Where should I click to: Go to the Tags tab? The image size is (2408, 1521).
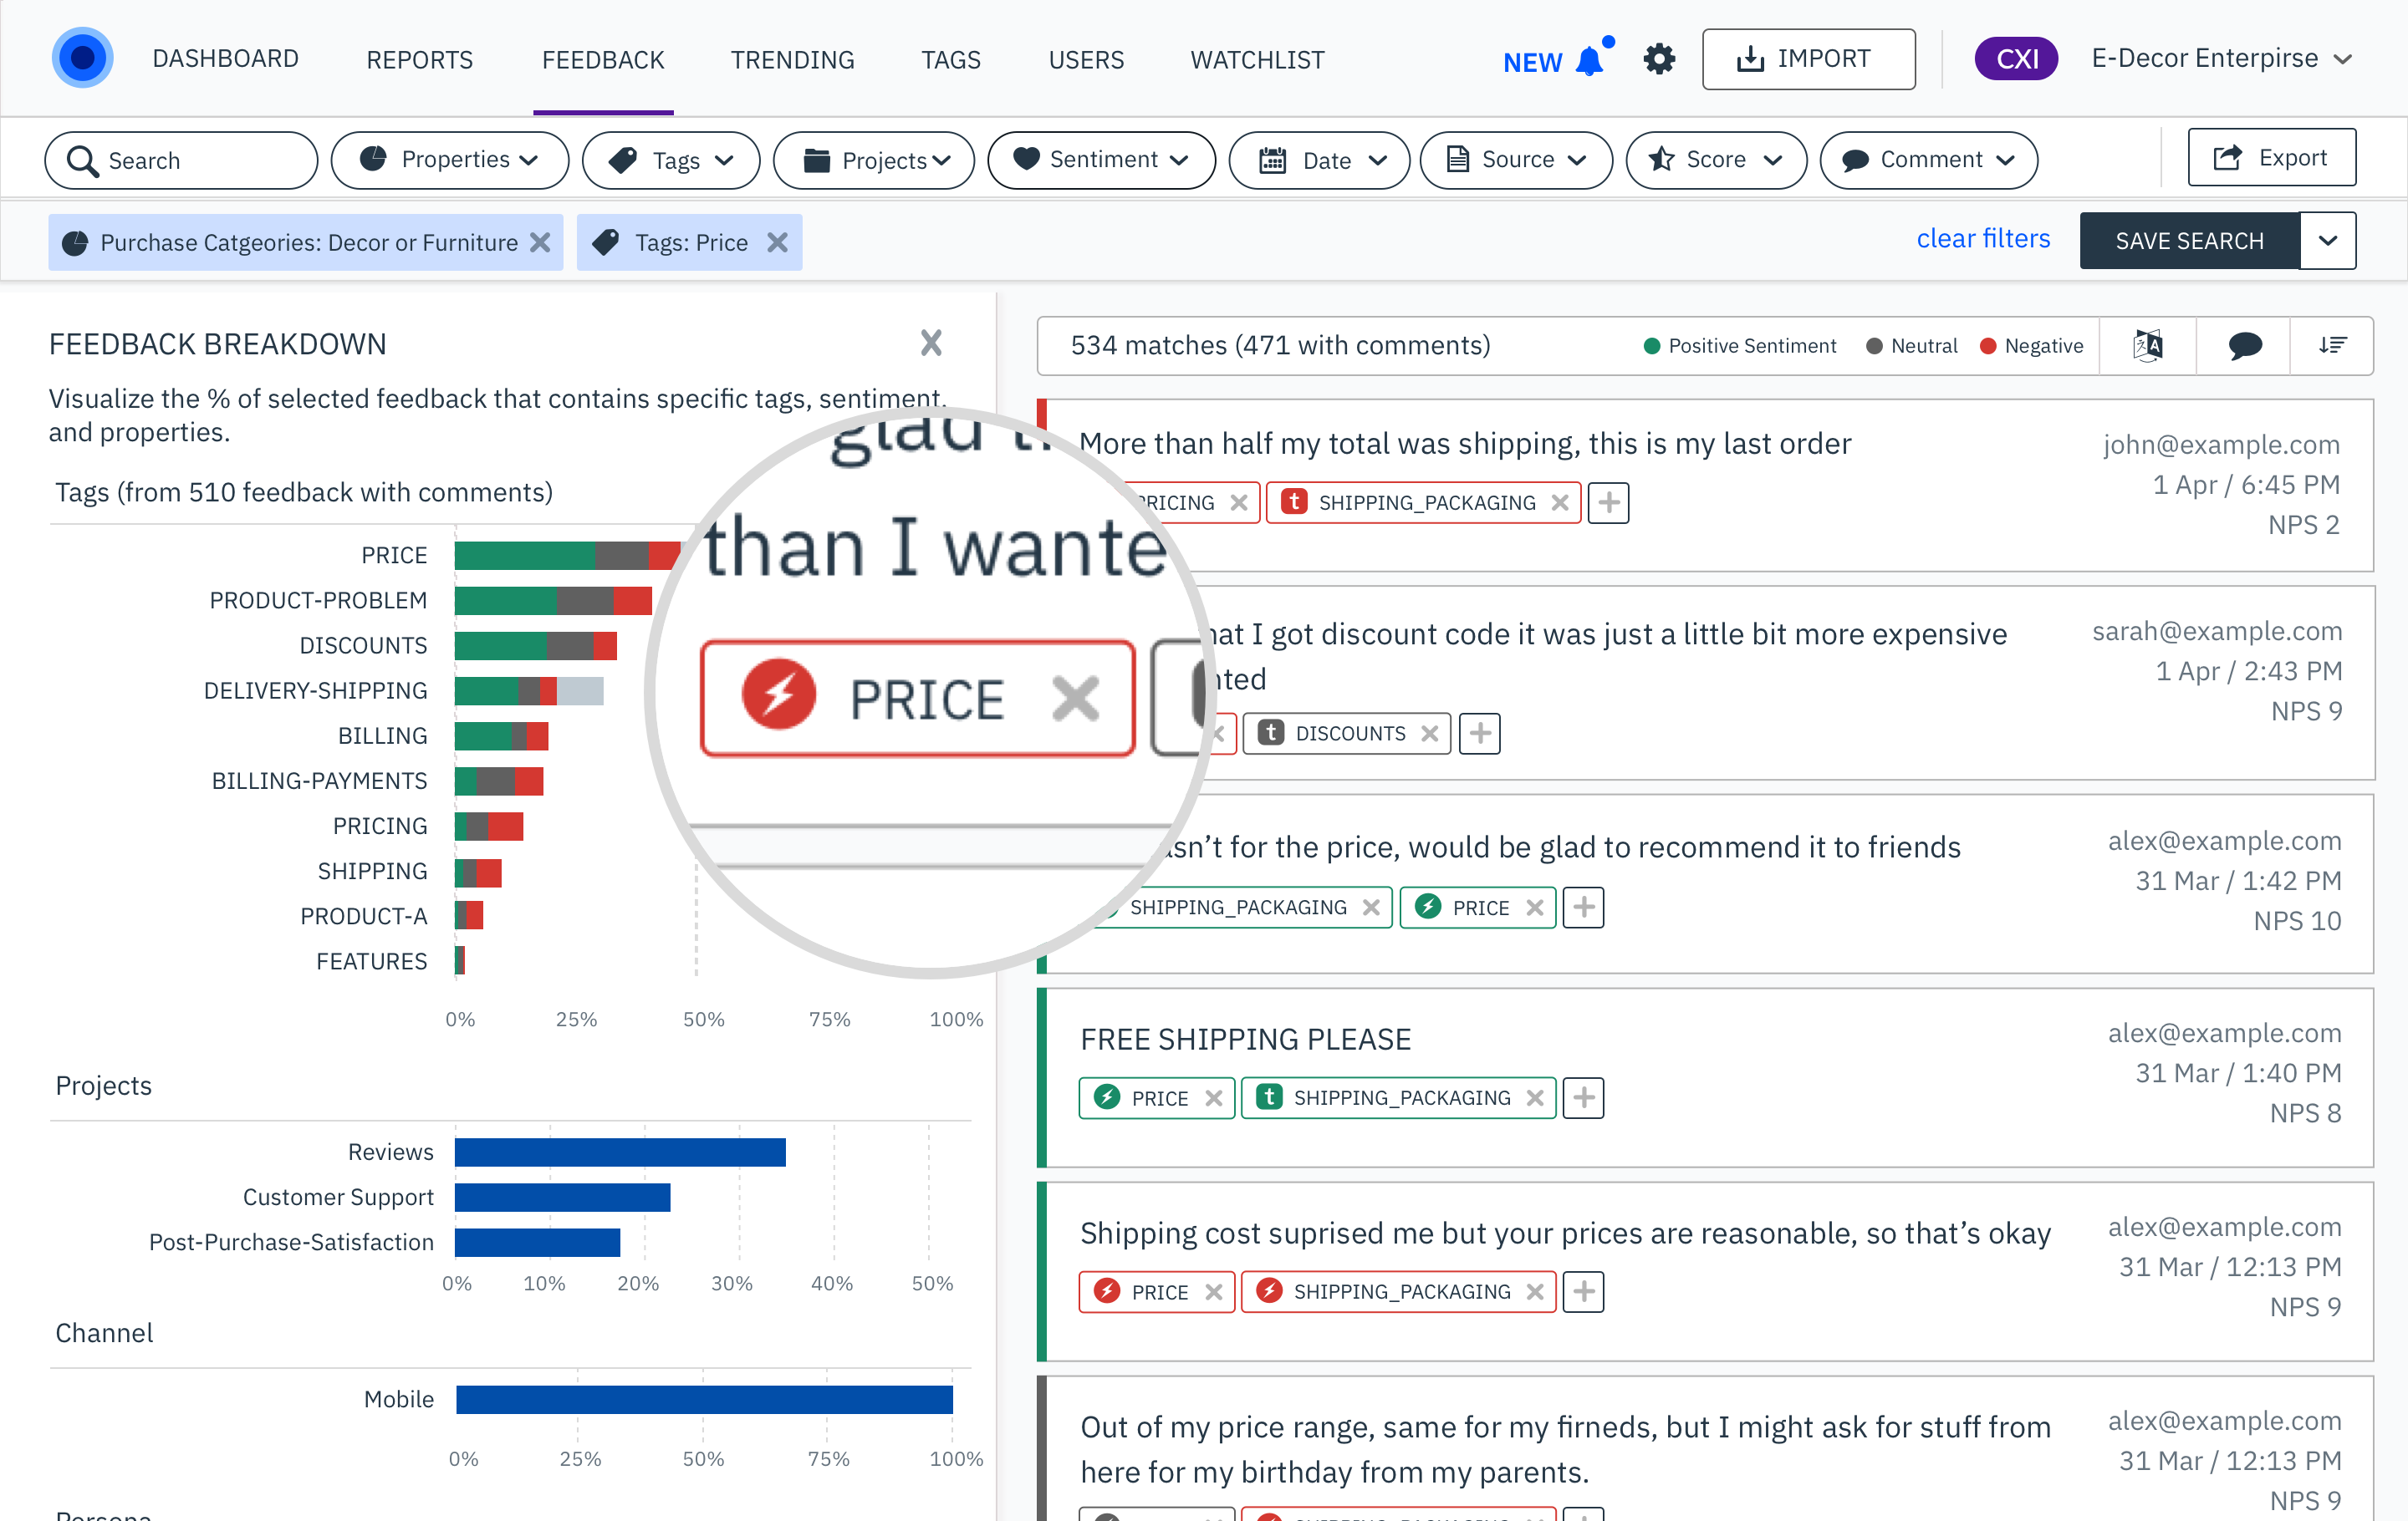pyautogui.click(x=951, y=60)
